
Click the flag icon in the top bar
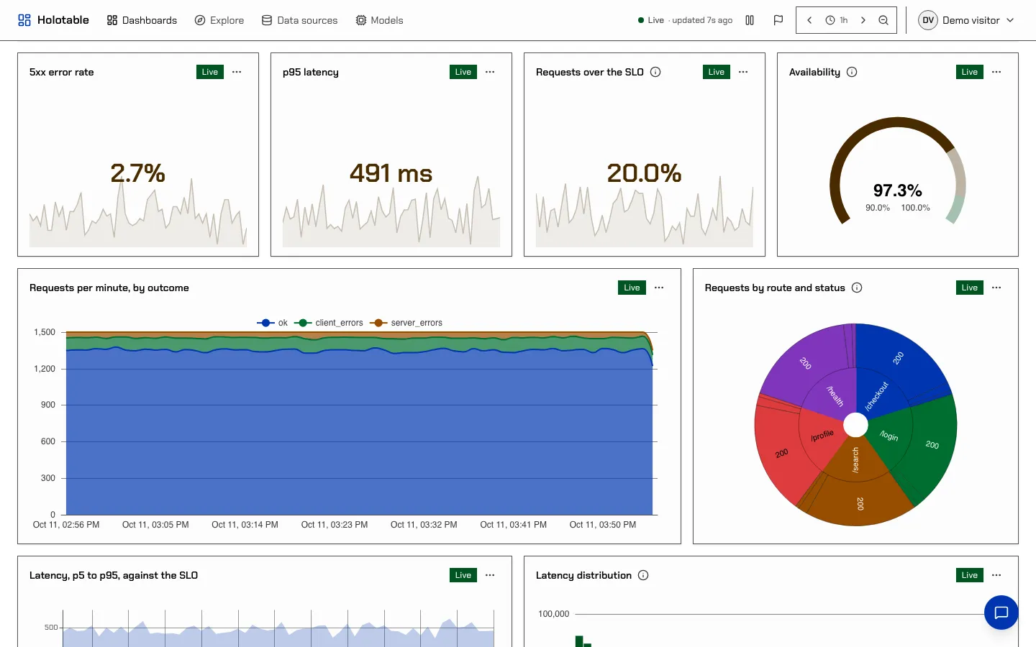[778, 20]
